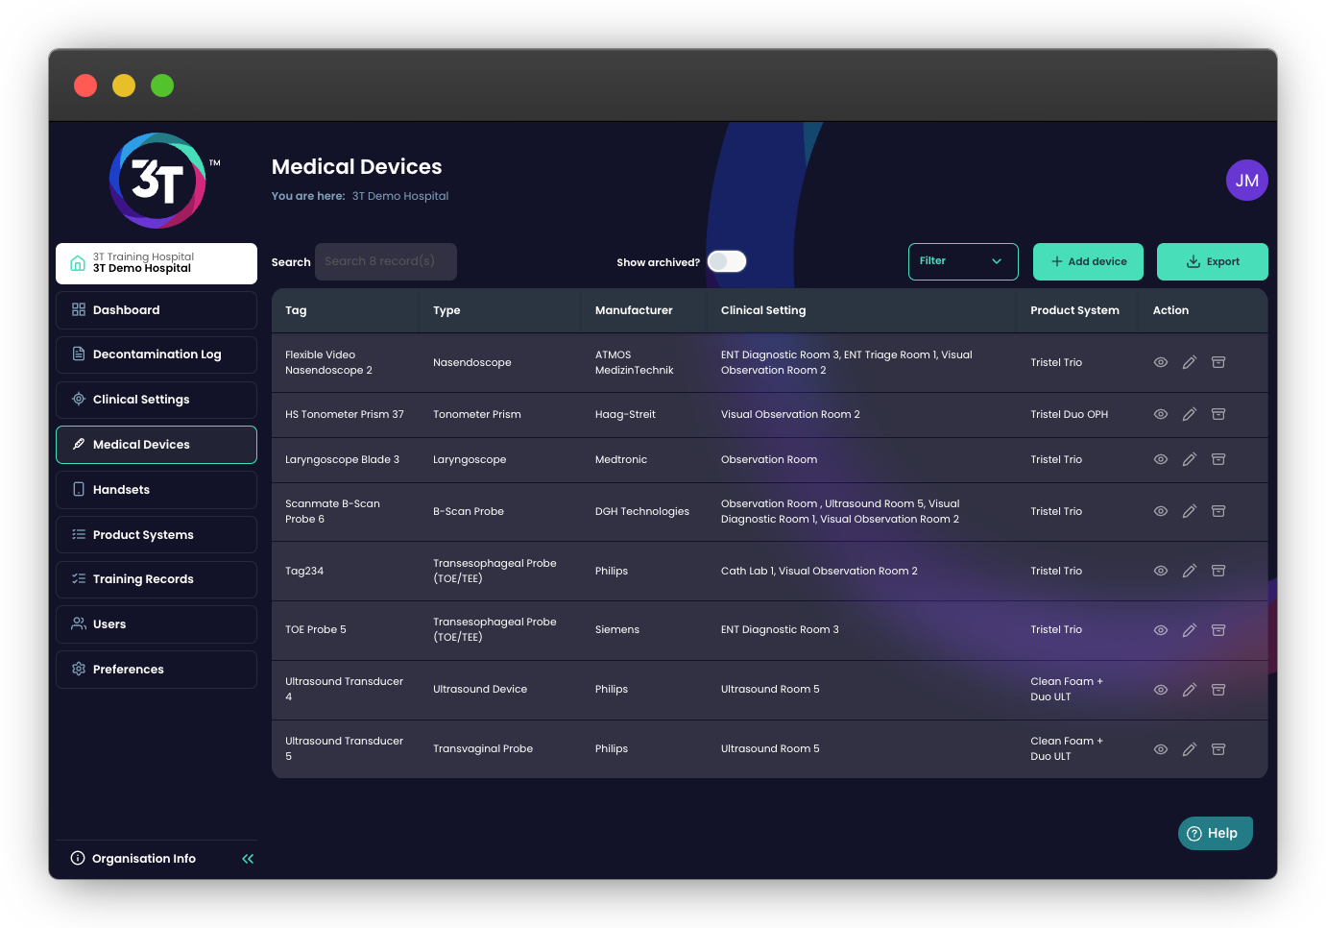Open Clinical Settings in sidebar
1326x928 pixels.
click(x=157, y=400)
